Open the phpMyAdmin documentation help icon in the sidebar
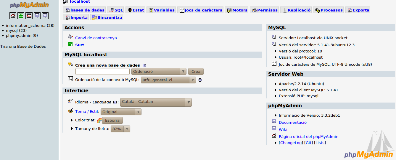Screen dimensions: 396x160 click(37, 16)
